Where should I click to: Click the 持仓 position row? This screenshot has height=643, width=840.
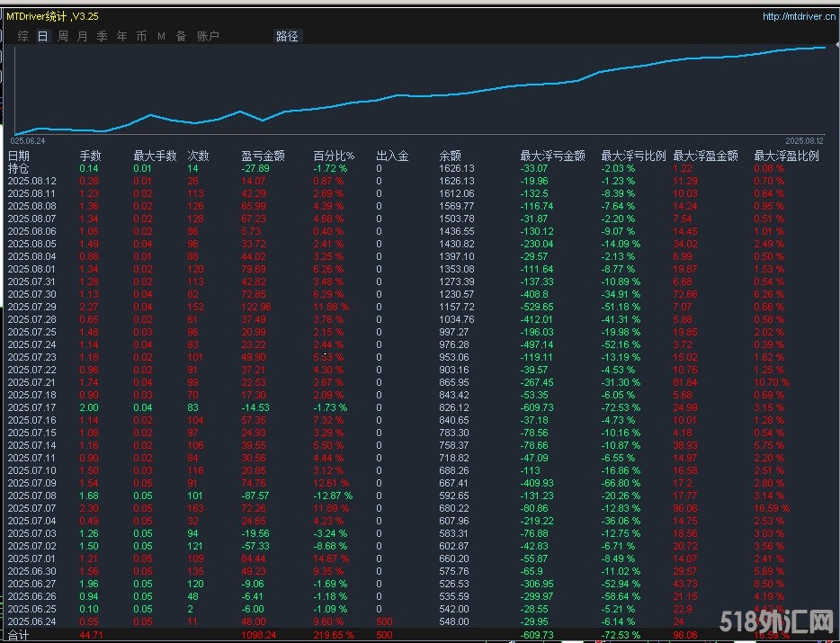pos(19,168)
